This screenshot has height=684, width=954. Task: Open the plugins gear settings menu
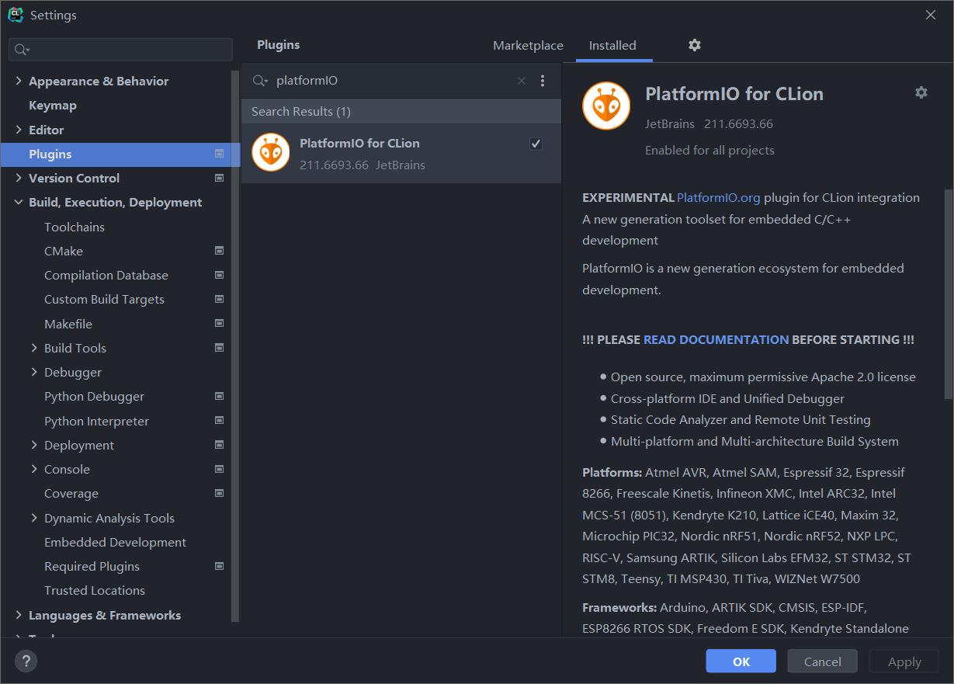695,45
